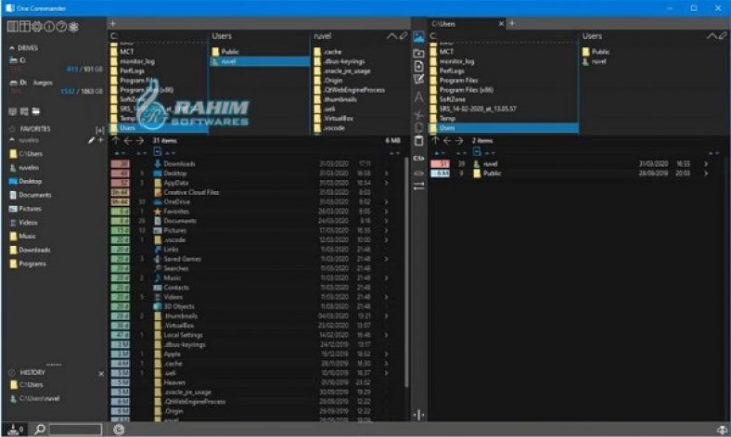Screen dimensions: 731x437
Task: Click the swap panes arrows icon in middle toolbar
Action: coord(418,186)
